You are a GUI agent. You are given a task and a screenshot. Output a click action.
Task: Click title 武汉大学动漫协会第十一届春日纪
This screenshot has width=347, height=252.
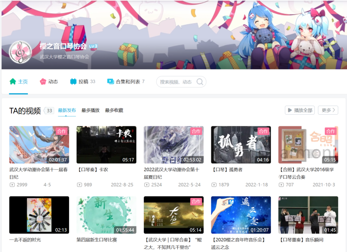[39, 173]
